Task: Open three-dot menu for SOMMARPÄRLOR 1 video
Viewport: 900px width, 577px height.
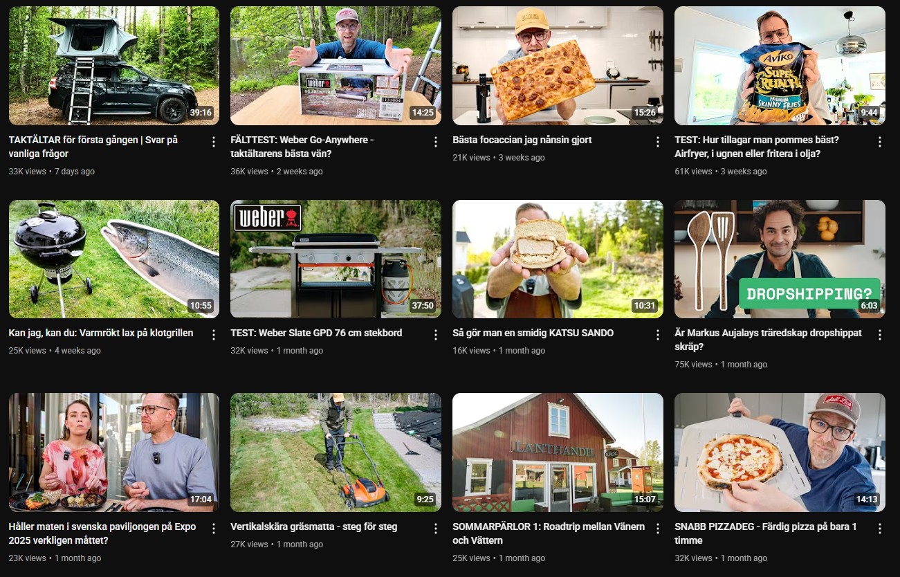Action: [658, 529]
